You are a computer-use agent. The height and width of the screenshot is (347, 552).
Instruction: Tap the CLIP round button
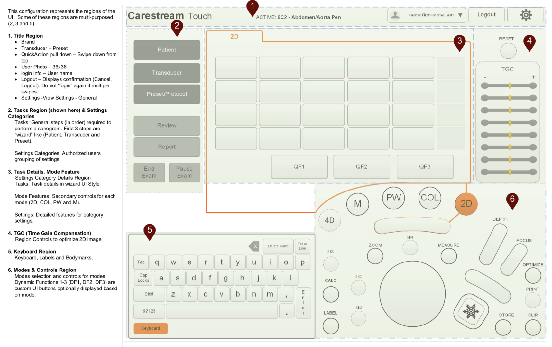(x=533, y=327)
